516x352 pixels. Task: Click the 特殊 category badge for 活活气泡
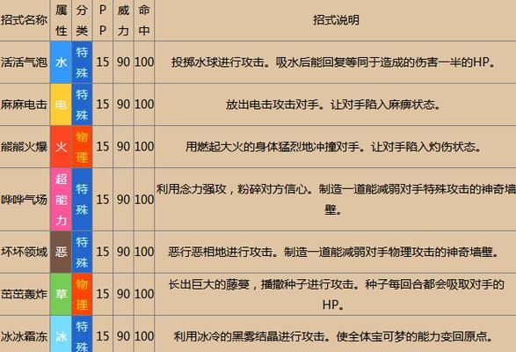coord(82,62)
